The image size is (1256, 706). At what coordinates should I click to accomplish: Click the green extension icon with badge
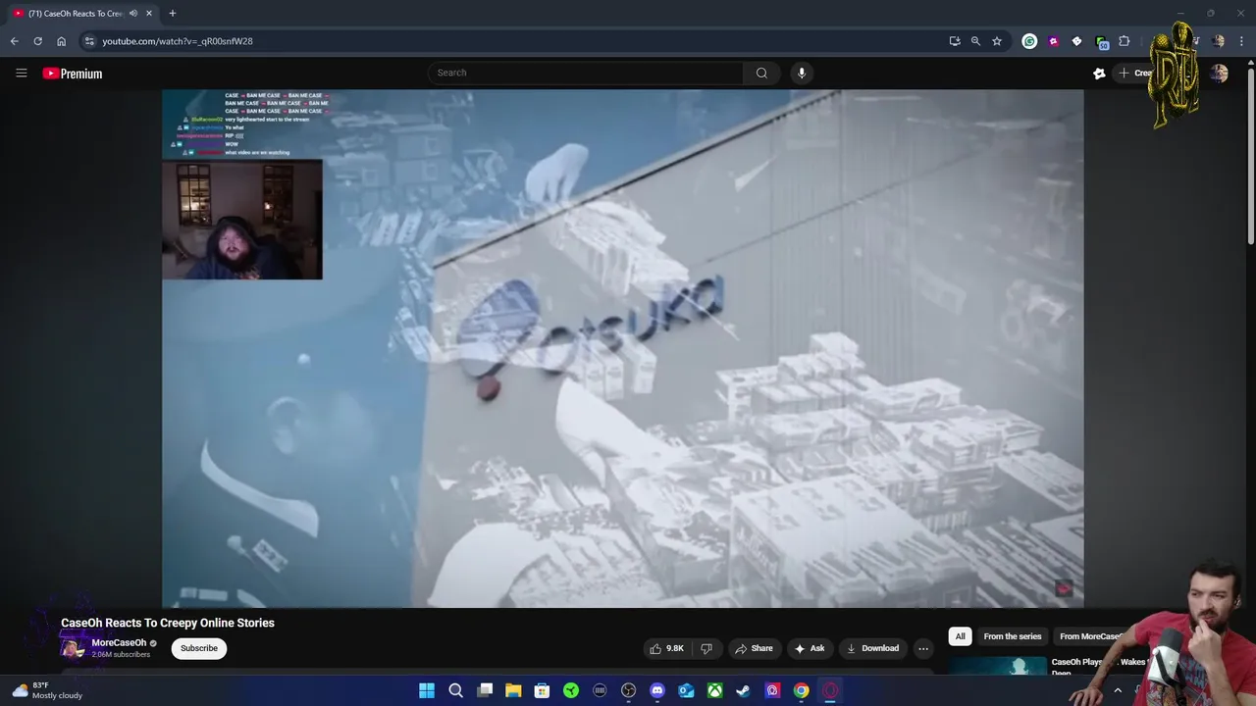coord(1102,42)
